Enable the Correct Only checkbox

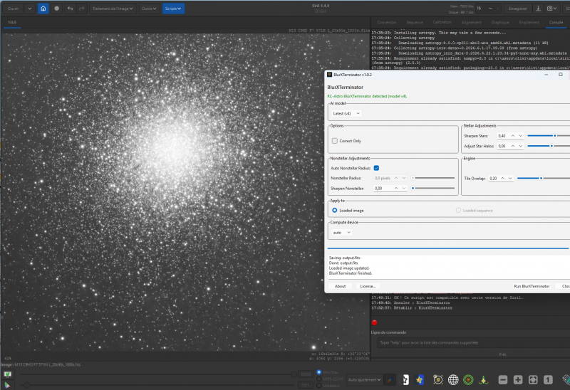pos(335,141)
